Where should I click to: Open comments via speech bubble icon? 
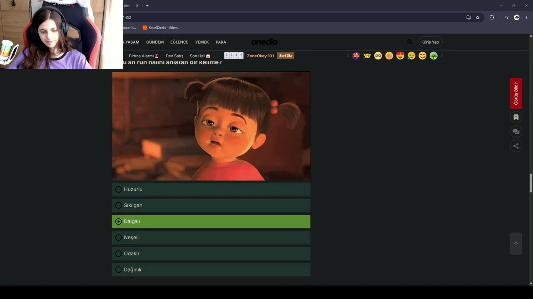516,132
